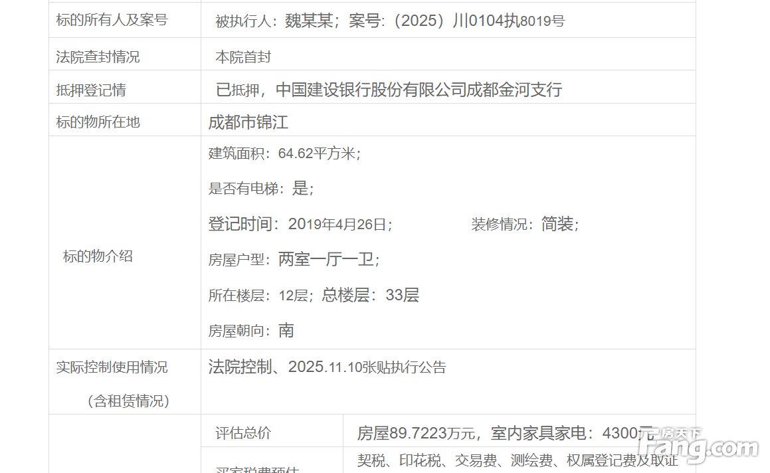
Task: Click the 房屋户型 两室一厅一卫 line
Action: 294,260
